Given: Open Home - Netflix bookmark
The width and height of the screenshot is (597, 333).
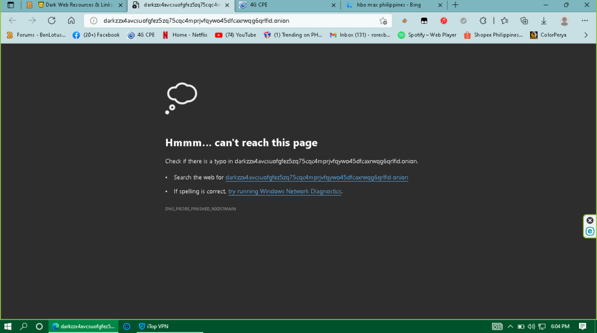Looking at the screenshot, I should point(185,35).
